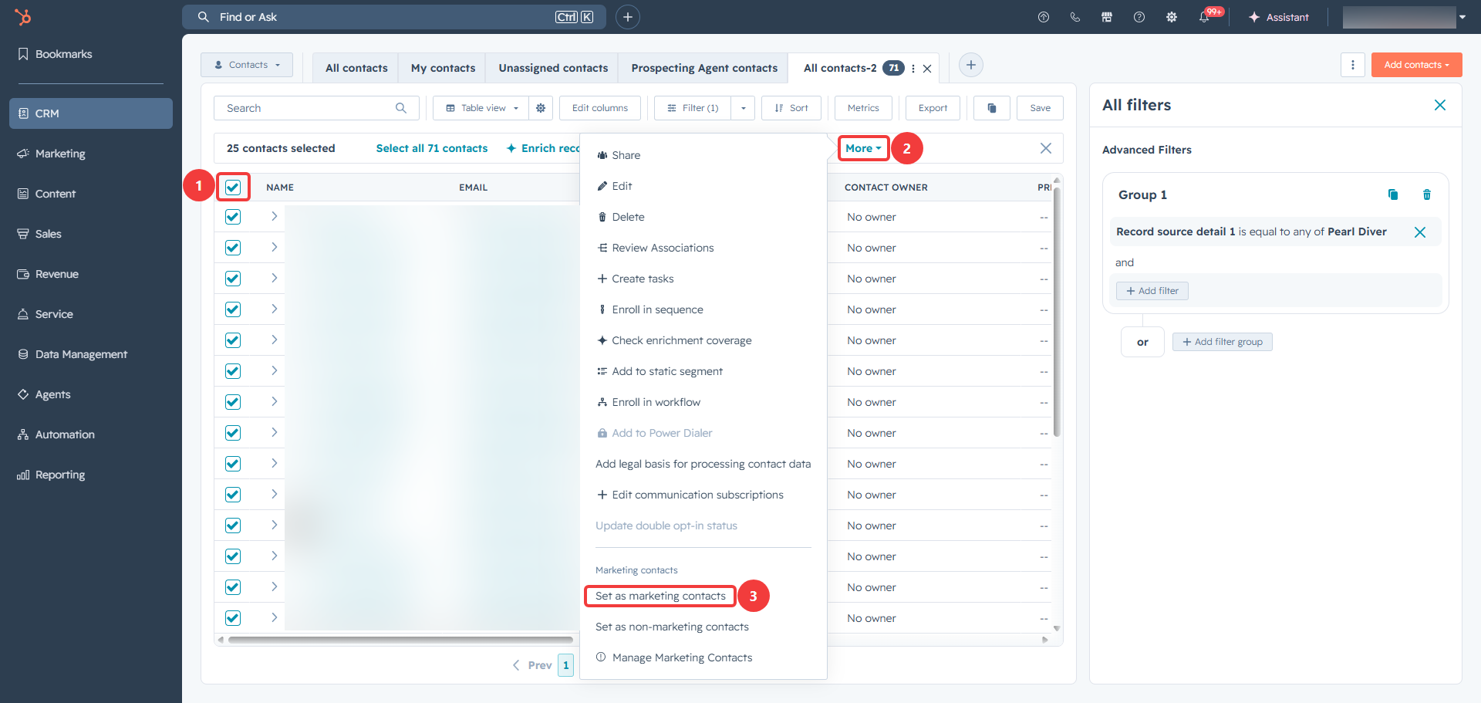This screenshot has height=703, width=1481.
Task: Switch to the My contacts tab
Action: tap(443, 68)
